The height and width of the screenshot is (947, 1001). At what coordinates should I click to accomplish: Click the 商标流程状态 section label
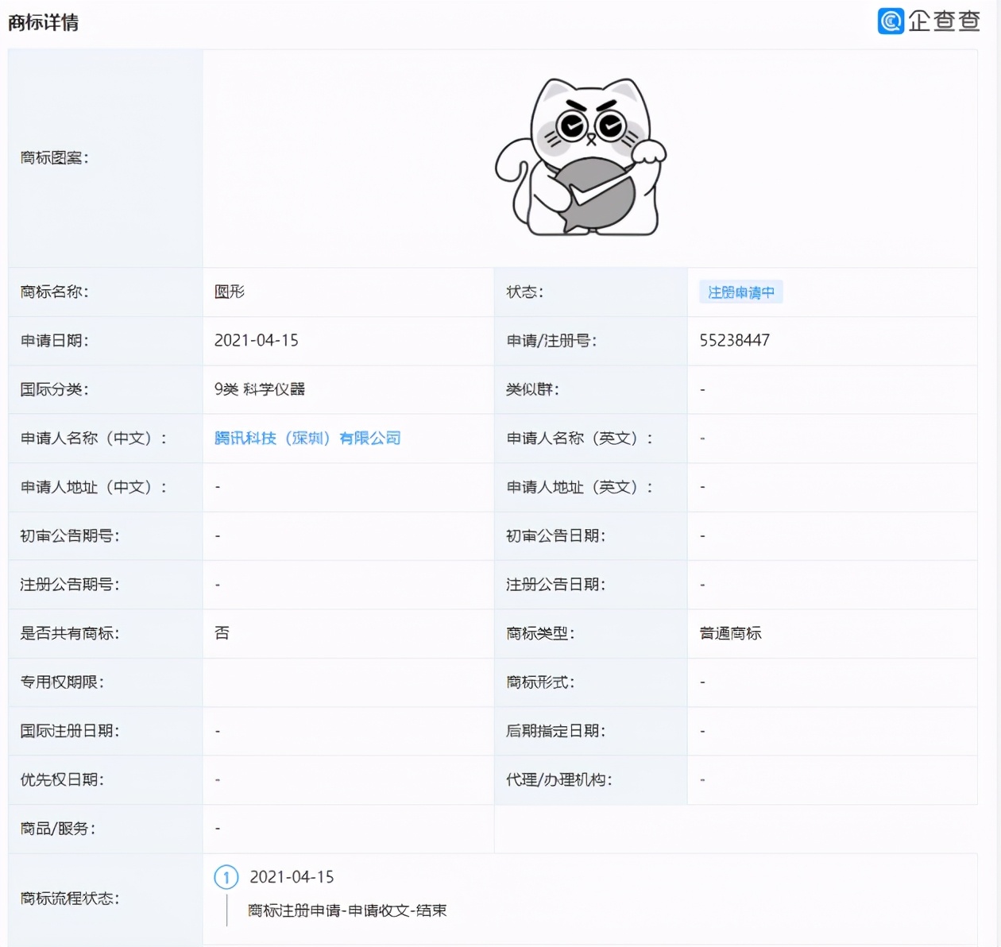[71, 899]
